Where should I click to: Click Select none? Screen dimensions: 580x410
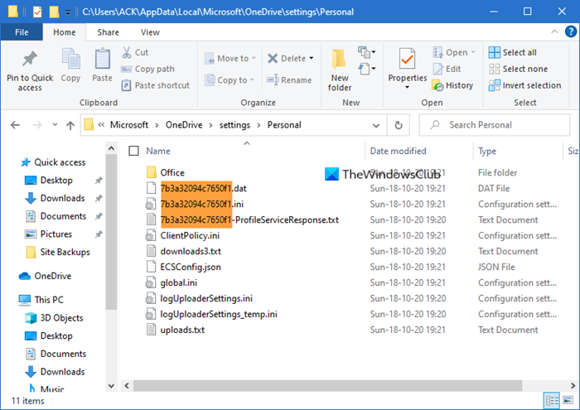[518, 69]
